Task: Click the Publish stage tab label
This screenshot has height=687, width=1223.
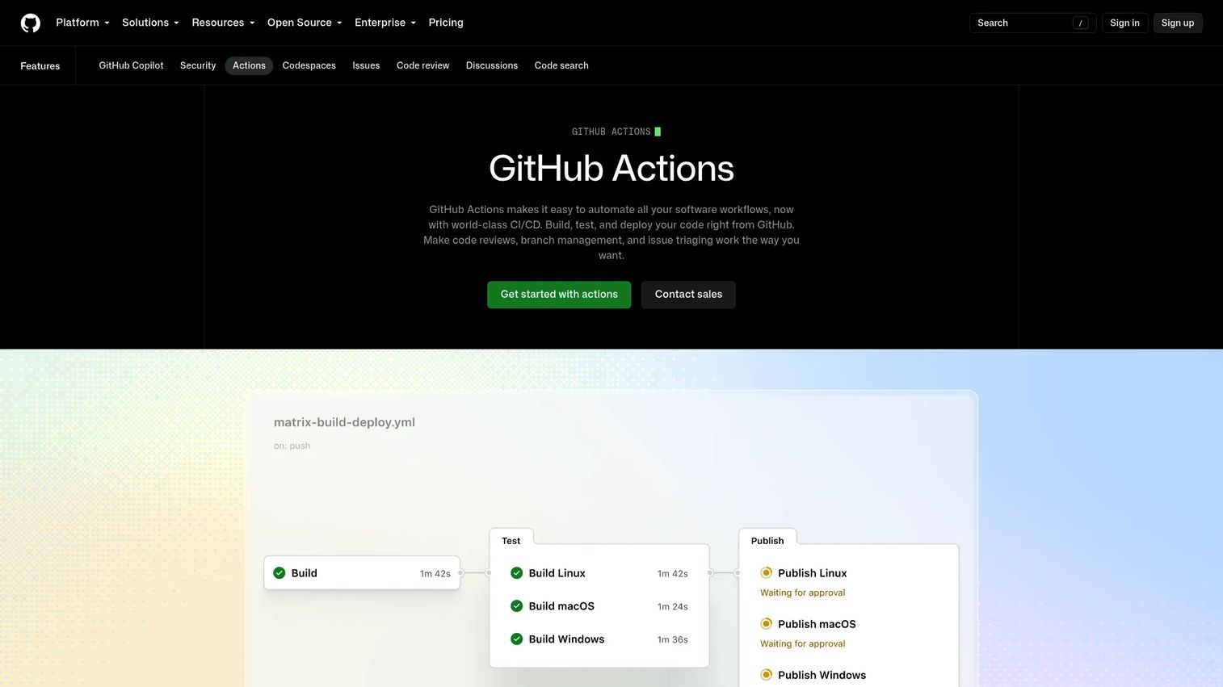Action: (x=767, y=541)
